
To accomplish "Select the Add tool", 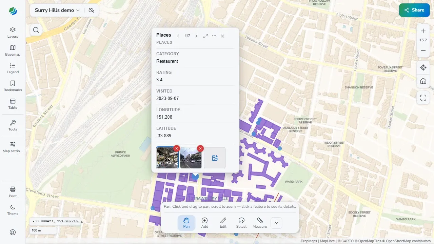I will 205,223.
